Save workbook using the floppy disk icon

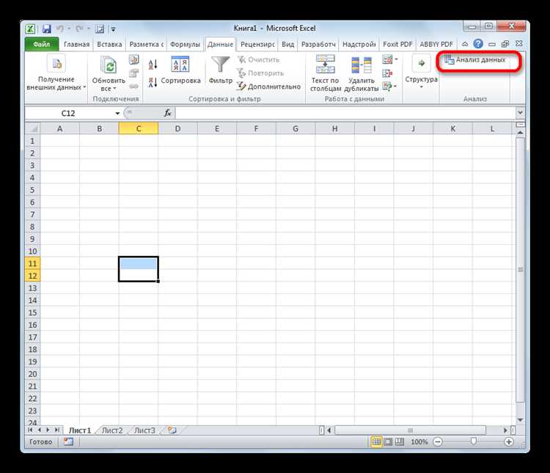[x=46, y=29]
